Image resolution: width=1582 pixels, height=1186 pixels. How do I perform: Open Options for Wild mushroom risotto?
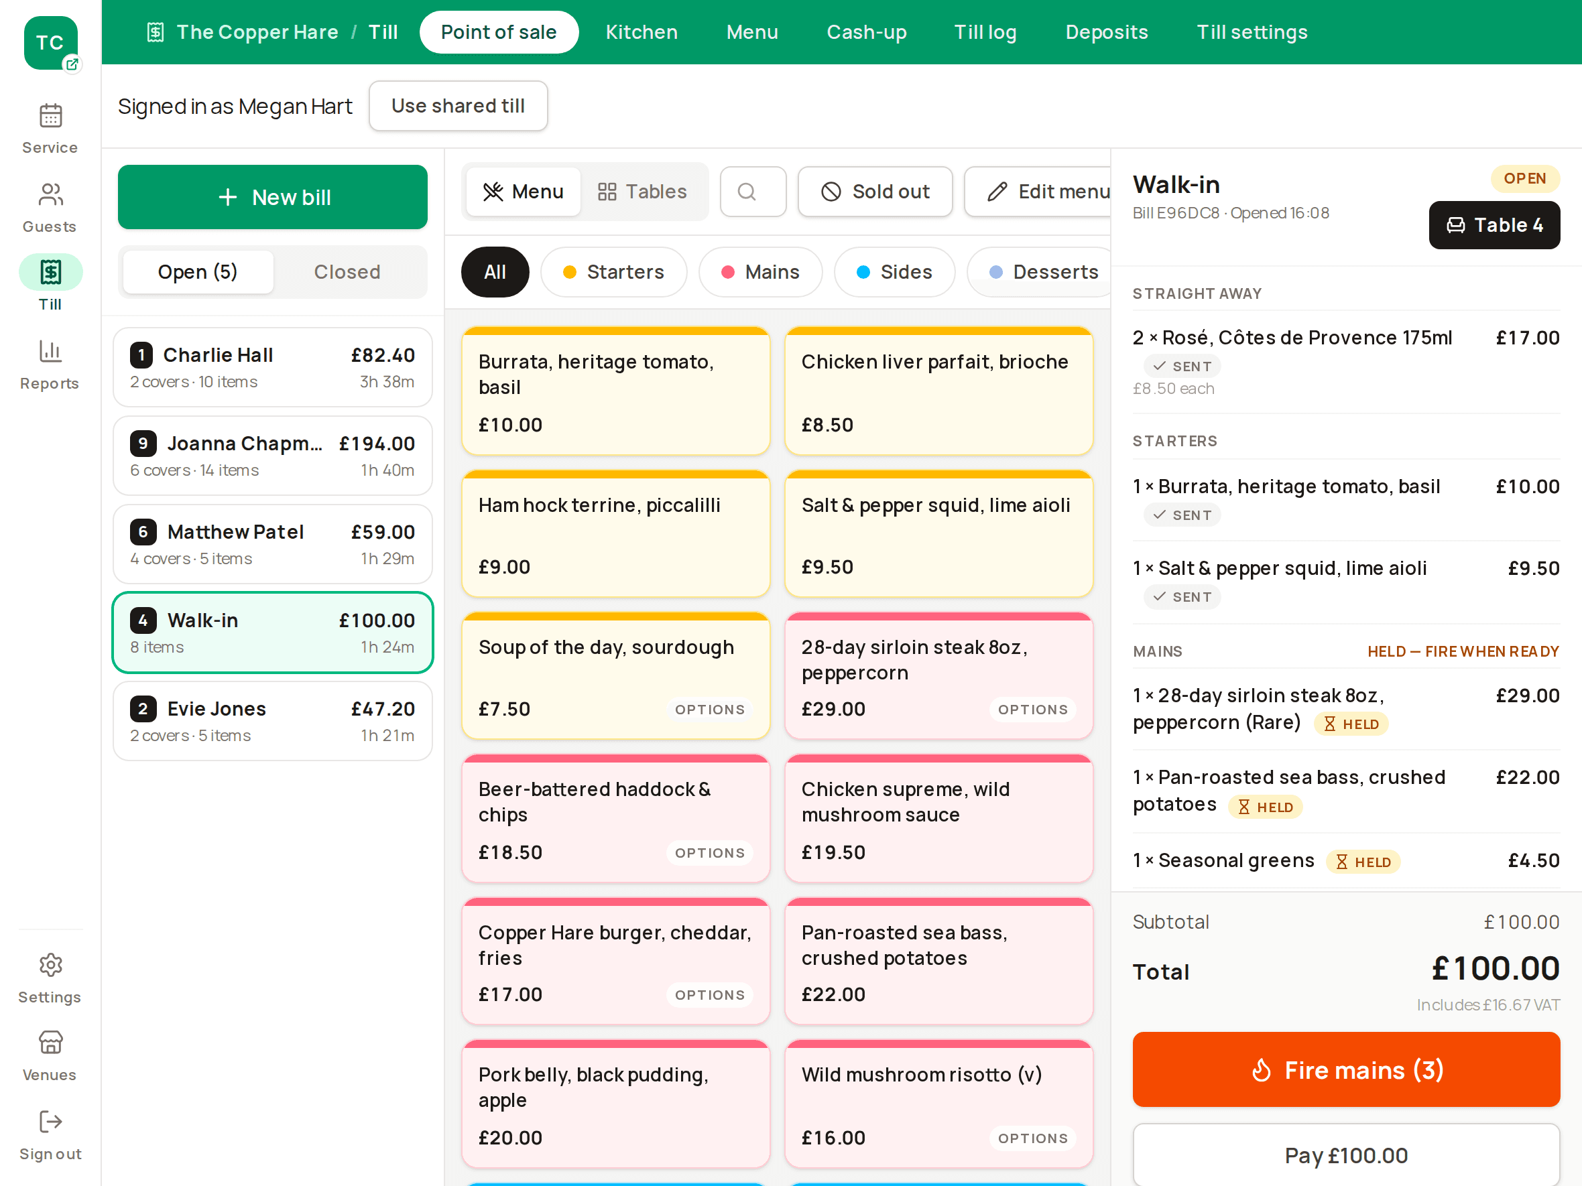1033,1138
